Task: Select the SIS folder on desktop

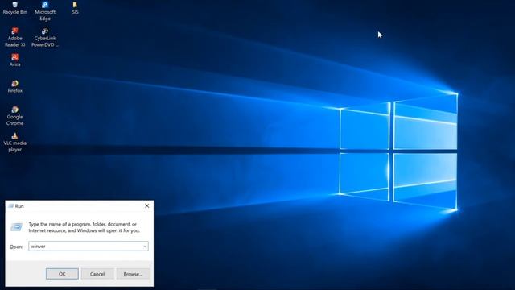Action: click(75, 8)
